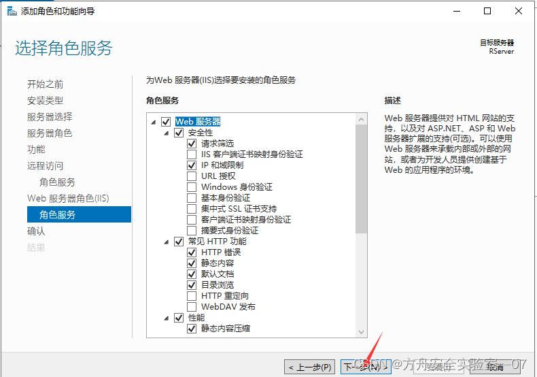Collapse the 安全性 tree node
Viewport: 537px width, 377px height.
(x=167, y=133)
